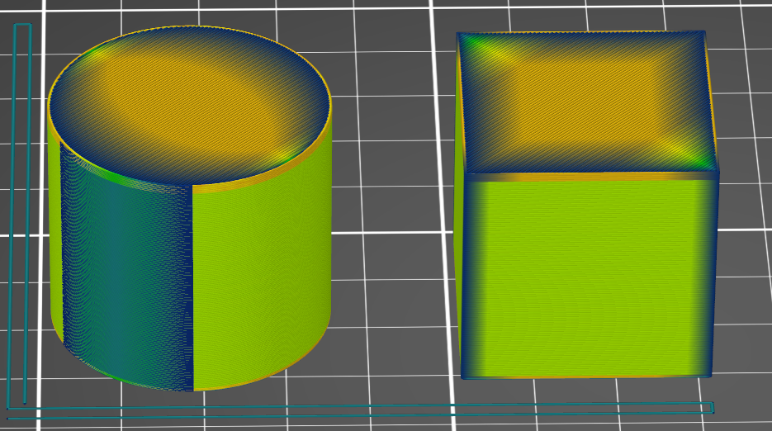The width and height of the screenshot is (772, 431).
Task: Click the cube's bottom-left front corner
Action: pyautogui.click(x=463, y=377)
